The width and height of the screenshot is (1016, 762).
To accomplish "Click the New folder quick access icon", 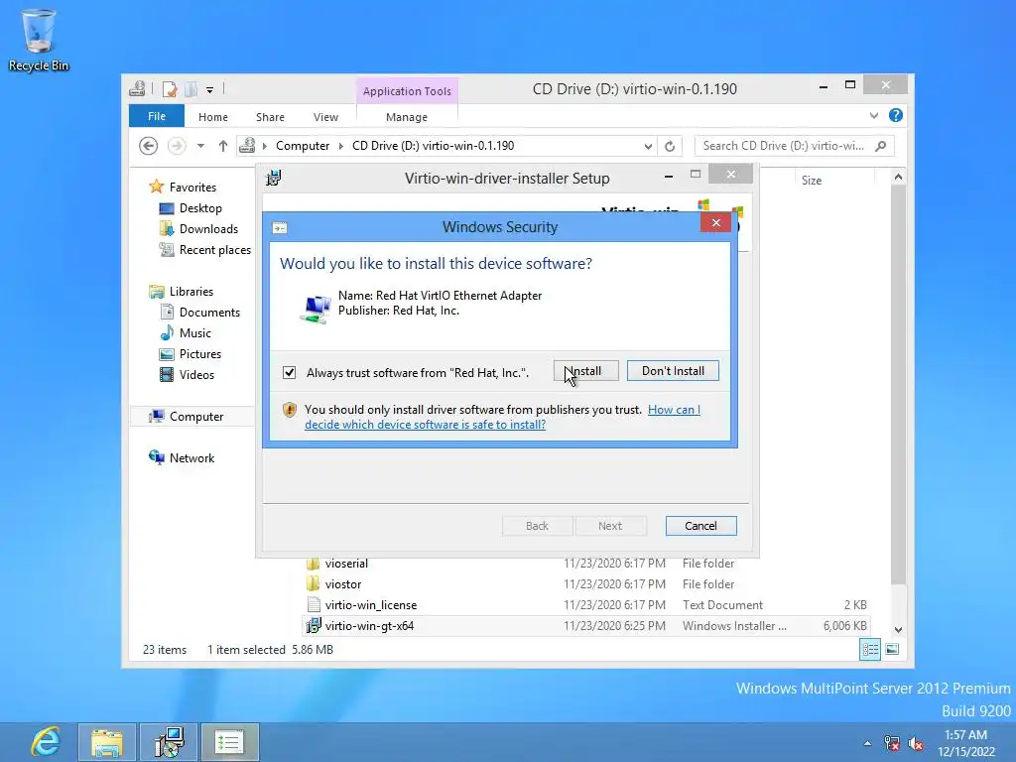I will (x=191, y=89).
